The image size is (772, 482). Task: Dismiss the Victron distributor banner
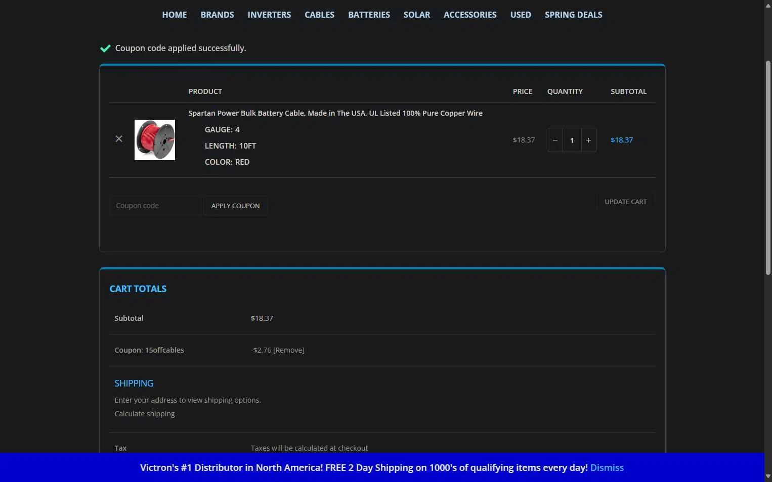(607, 468)
